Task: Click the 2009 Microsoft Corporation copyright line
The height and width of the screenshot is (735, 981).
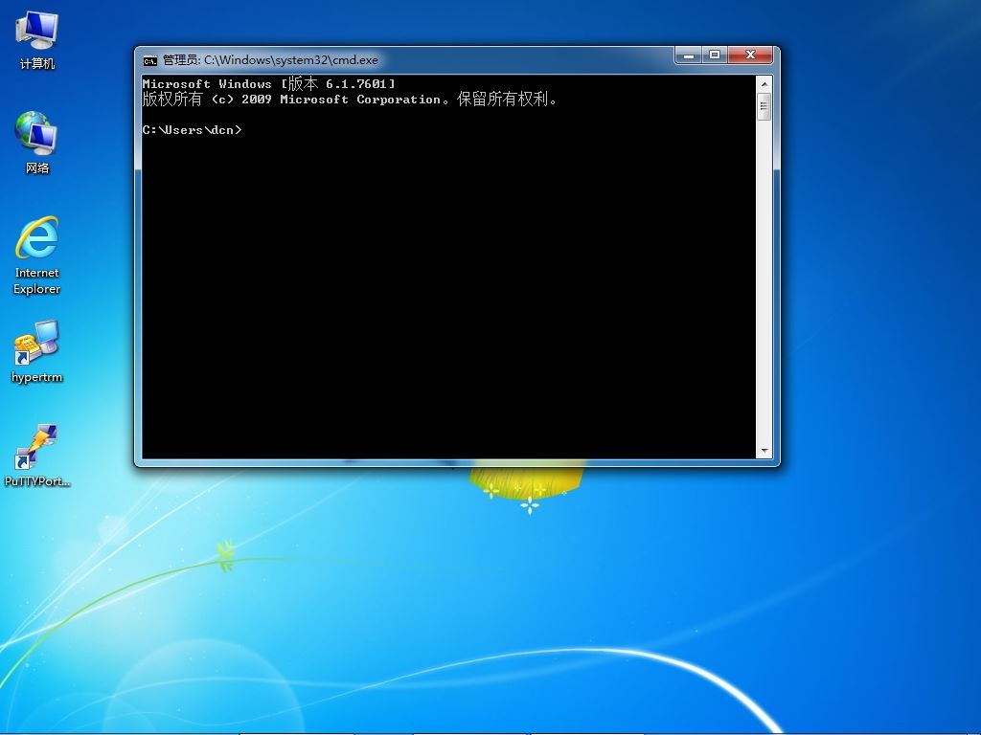Action: 349,99
